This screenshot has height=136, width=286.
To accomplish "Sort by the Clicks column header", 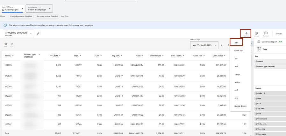I will coord(55,55).
